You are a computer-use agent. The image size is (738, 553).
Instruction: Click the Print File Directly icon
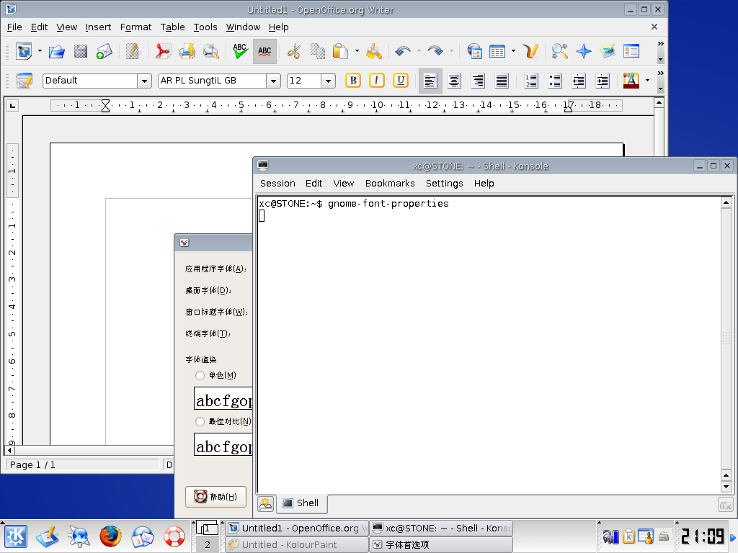pyautogui.click(x=187, y=51)
